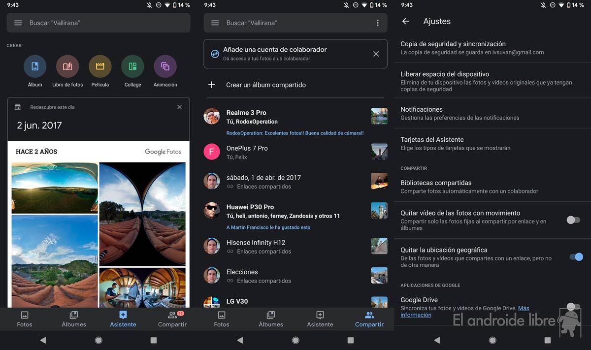Tap 'A Martin Francisco le ha gustado esto'

268,227
